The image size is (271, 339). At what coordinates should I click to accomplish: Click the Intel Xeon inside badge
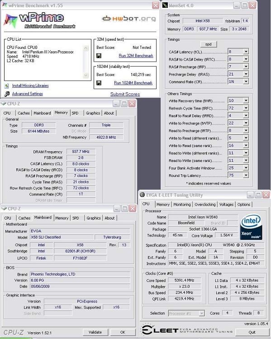point(251,227)
